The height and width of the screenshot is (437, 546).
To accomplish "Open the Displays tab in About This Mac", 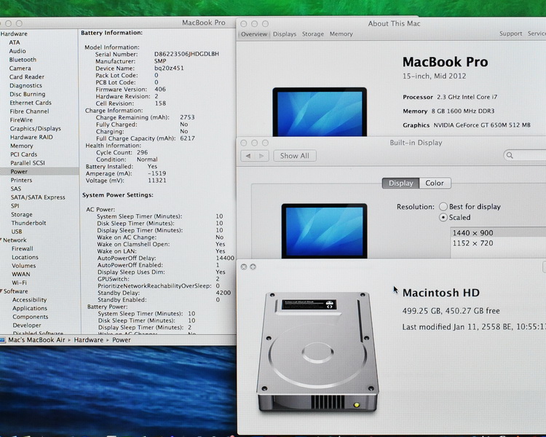I will point(285,34).
